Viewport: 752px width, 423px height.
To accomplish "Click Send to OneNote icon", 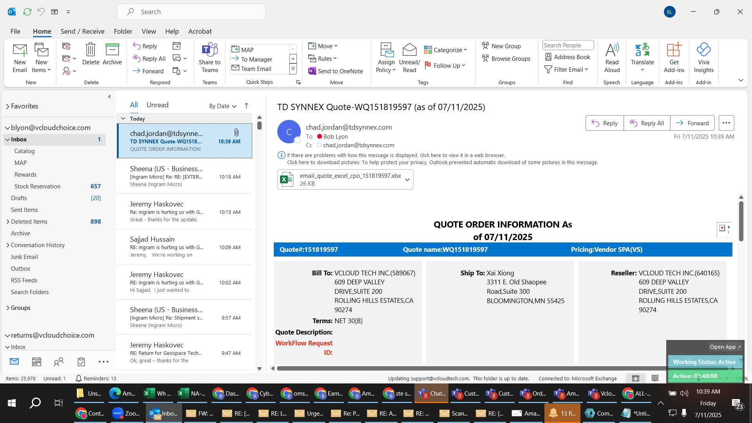I will 336,71.
